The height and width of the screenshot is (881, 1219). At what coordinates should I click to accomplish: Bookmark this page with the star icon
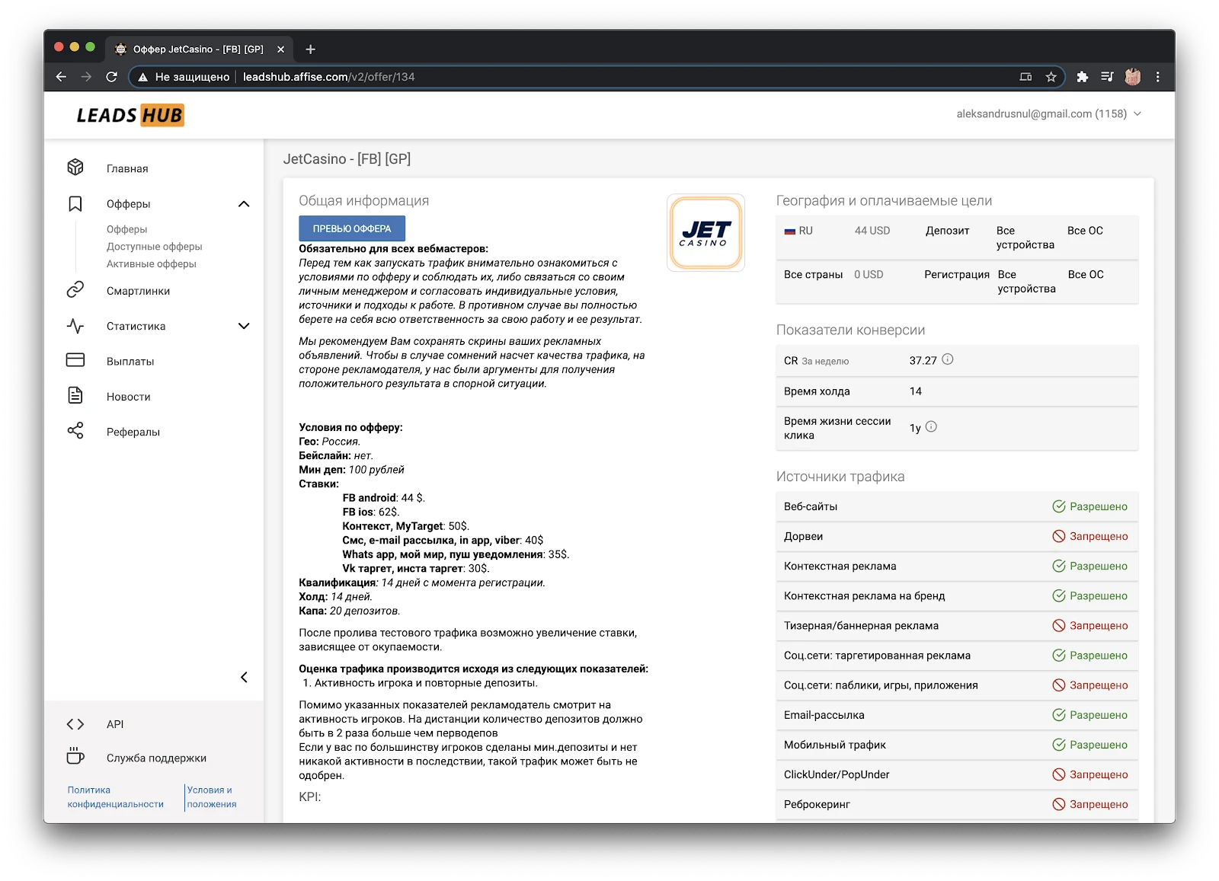[1051, 77]
